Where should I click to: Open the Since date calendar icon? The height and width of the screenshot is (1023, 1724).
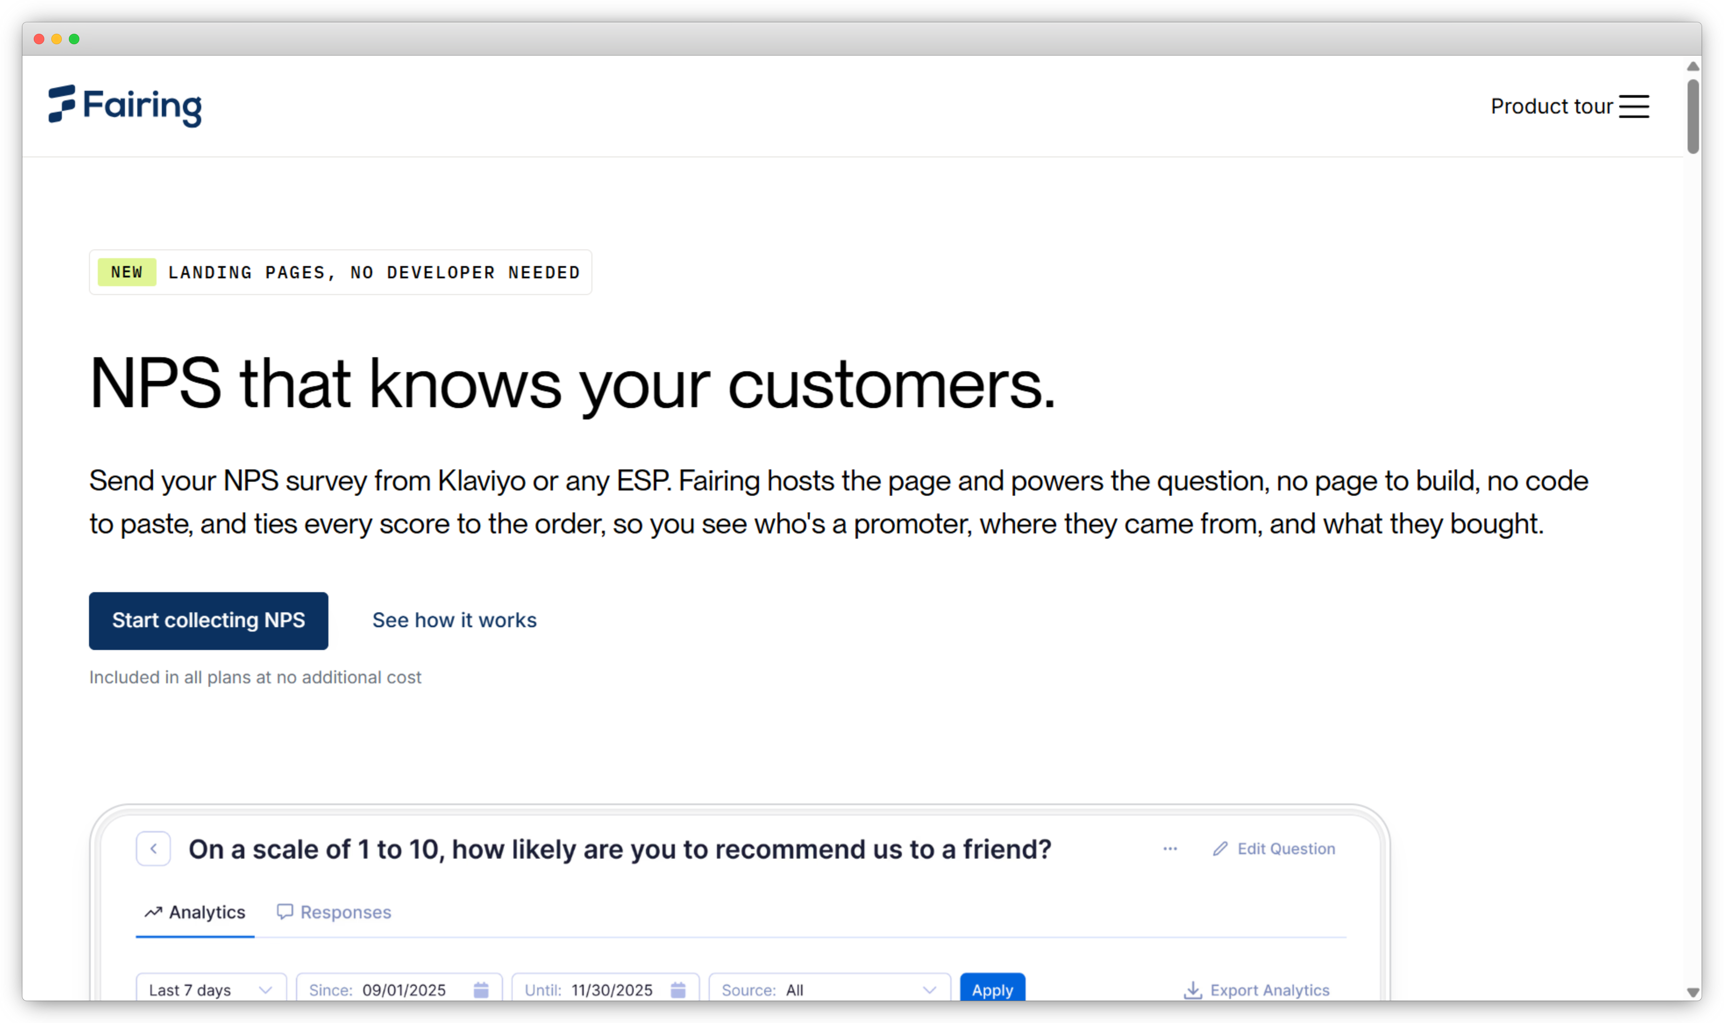pyautogui.click(x=481, y=990)
